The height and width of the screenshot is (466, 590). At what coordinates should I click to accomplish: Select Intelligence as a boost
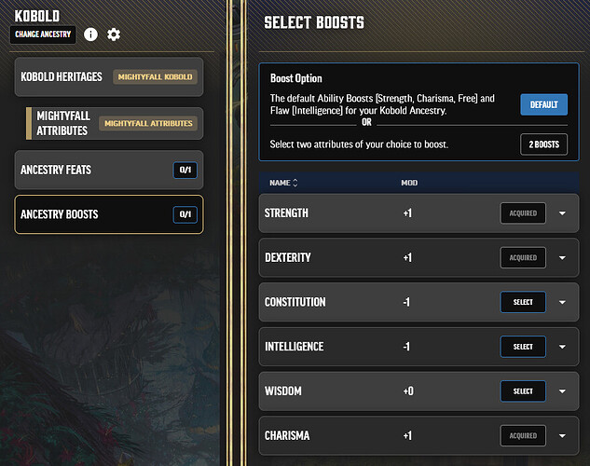523,347
